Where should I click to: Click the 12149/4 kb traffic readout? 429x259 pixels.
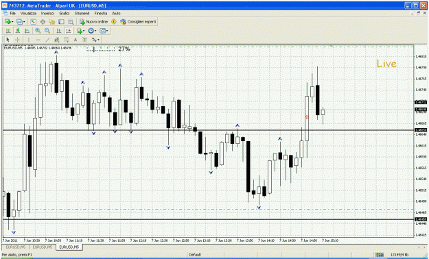coord(399,255)
